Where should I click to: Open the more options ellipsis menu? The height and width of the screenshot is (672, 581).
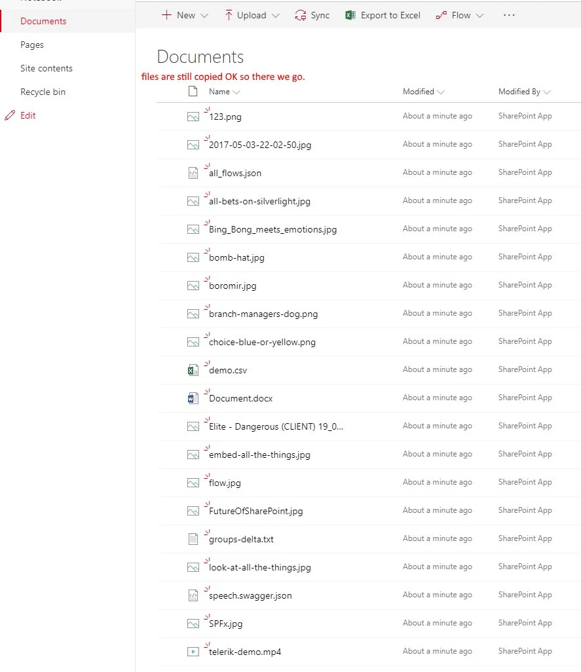(x=509, y=15)
